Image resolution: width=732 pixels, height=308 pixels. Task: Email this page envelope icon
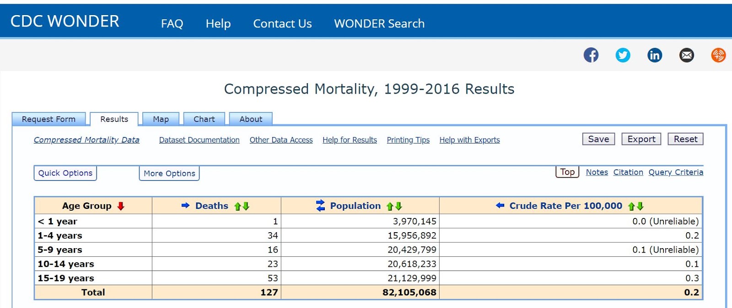point(686,55)
